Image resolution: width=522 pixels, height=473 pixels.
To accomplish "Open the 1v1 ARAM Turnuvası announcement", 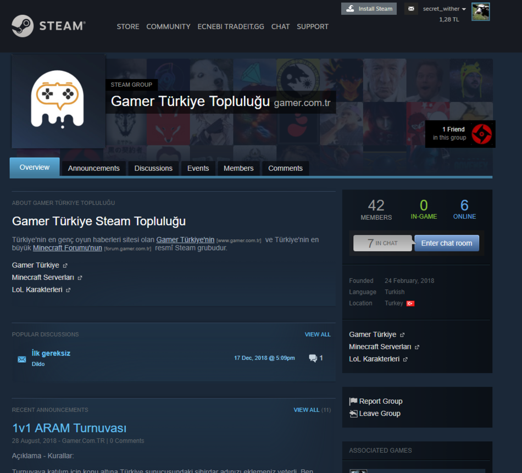I will 69,428.
